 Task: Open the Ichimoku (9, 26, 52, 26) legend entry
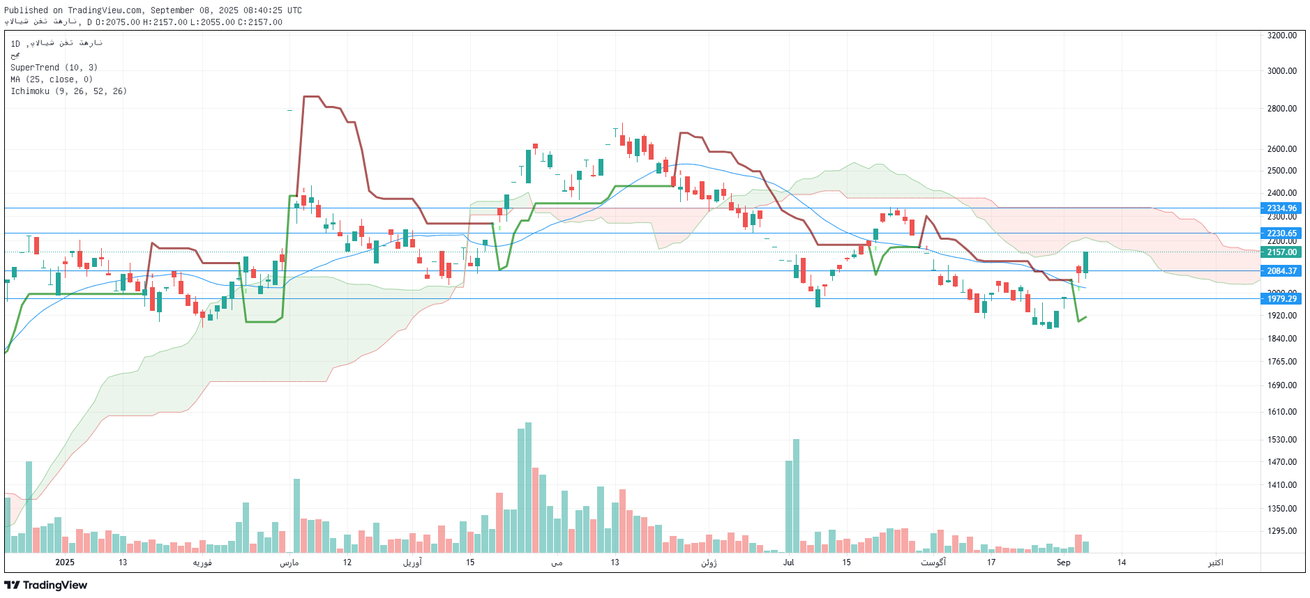pos(68,91)
